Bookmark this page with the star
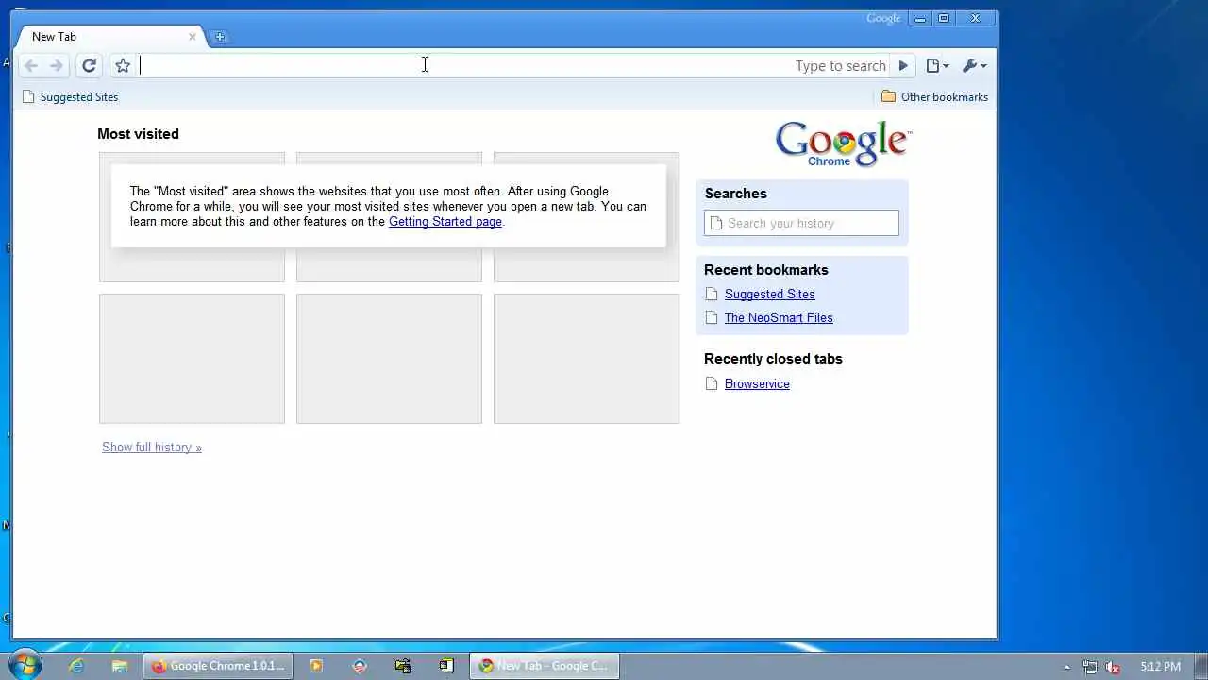 123,65
